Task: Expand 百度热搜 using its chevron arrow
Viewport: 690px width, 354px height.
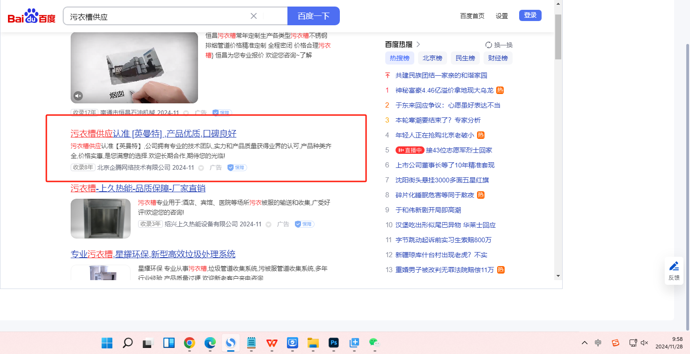Action: pyautogui.click(x=418, y=44)
